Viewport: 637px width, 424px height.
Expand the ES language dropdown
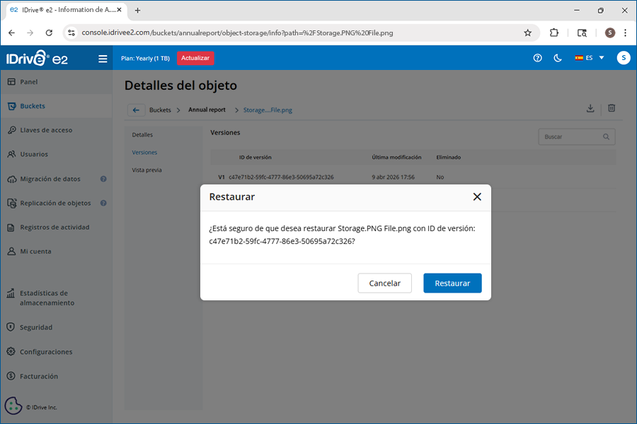click(590, 58)
